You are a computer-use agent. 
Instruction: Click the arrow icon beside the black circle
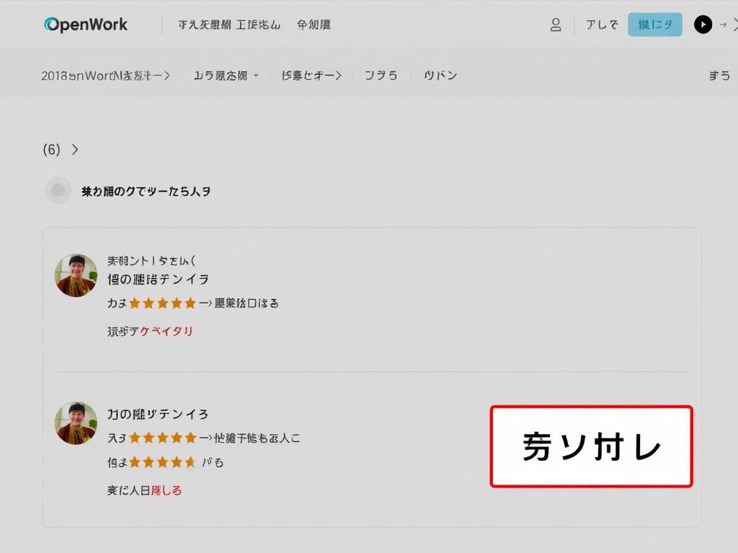723,25
